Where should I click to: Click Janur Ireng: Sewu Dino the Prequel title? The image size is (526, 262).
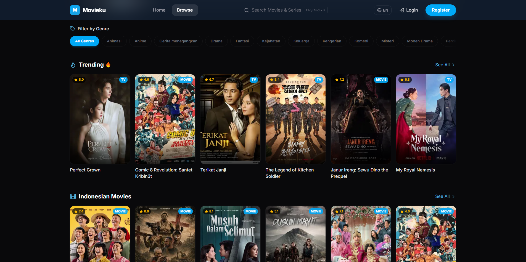[x=359, y=173]
